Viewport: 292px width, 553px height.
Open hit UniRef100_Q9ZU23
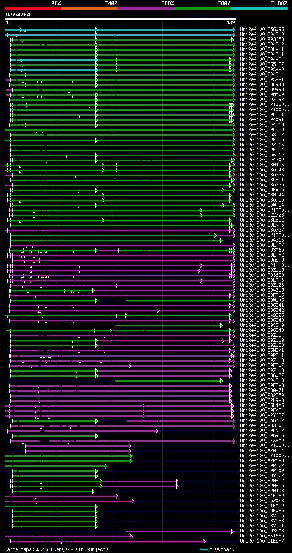click(x=262, y=285)
